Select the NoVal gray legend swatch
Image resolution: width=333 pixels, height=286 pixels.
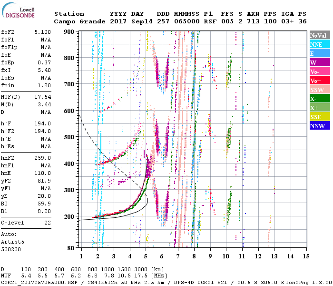point(320,35)
